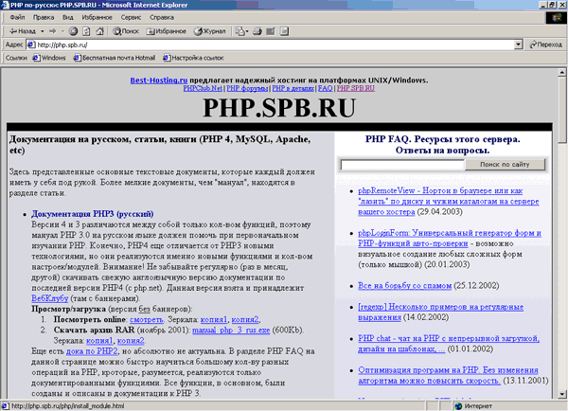
Task: Open the Forward history dropdown arrow
Action: pos(62,31)
